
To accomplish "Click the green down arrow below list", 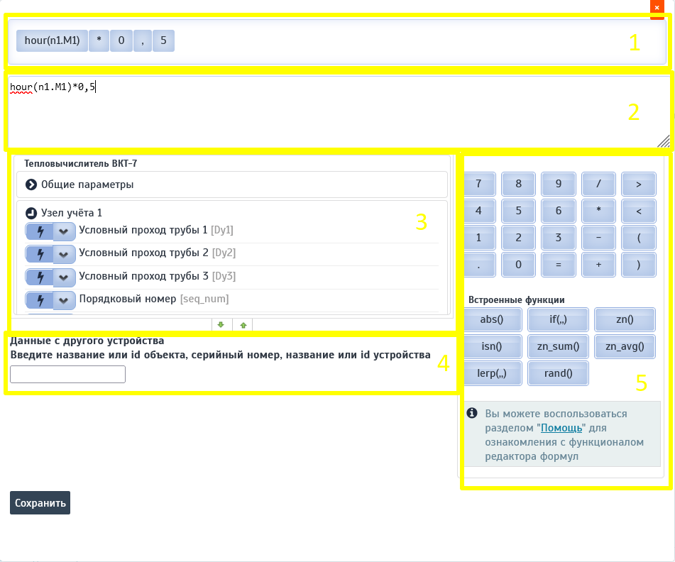I will 221,325.
